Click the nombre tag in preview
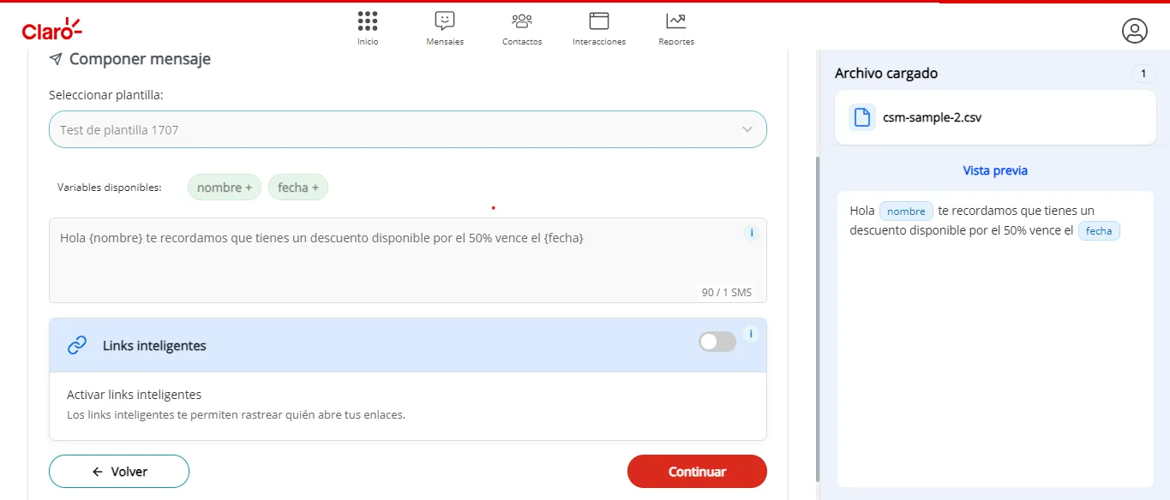The image size is (1170, 500). point(906,211)
